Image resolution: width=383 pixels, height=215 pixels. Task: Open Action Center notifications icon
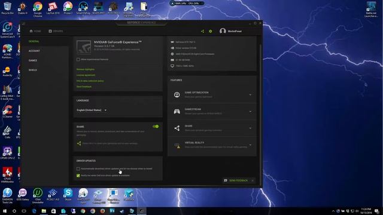coord(376,211)
